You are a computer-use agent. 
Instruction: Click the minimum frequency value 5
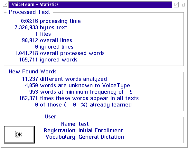[131, 92]
